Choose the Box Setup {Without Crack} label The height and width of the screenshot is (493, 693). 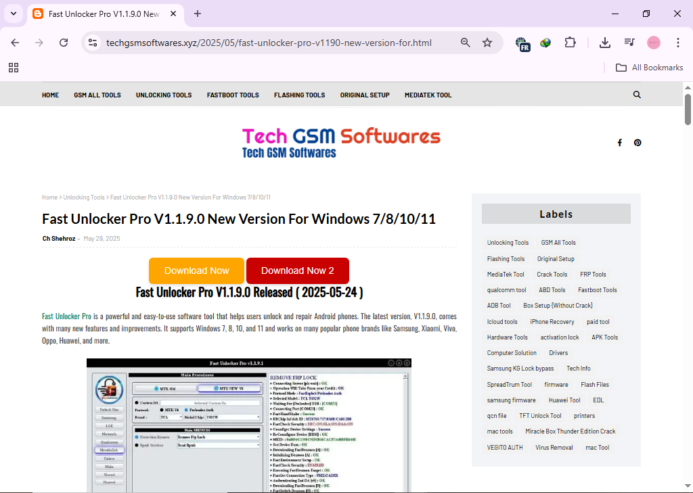click(x=558, y=306)
